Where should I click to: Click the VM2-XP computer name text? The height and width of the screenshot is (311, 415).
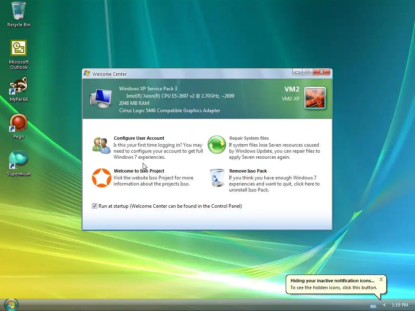pyautogui.click(x=290, y=99)
